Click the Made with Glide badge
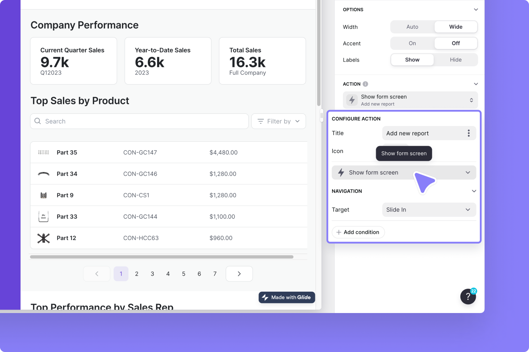 pyautogui.click(x=287, y=297)
